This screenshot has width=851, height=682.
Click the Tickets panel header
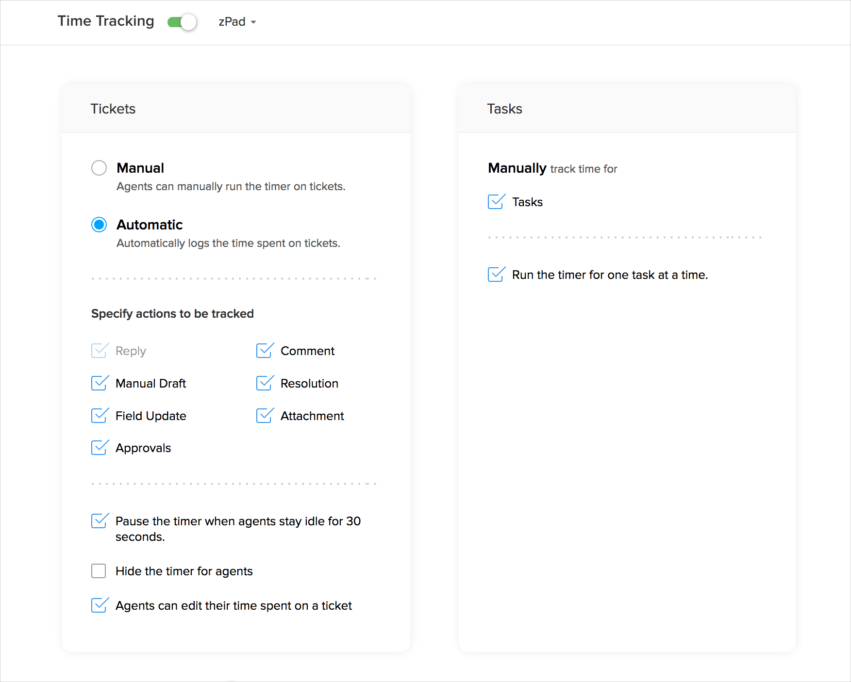pyautogui.click(x=113, y=109)
